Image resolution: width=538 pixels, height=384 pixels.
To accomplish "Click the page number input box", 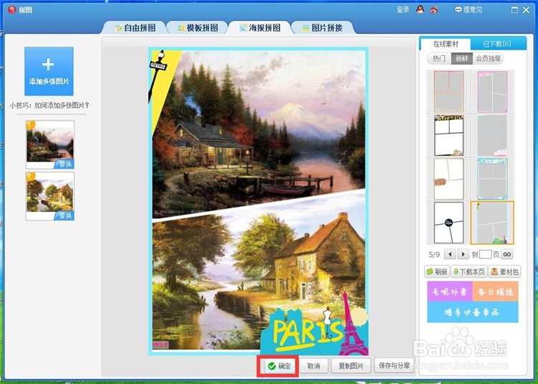I will pos(485,254).
